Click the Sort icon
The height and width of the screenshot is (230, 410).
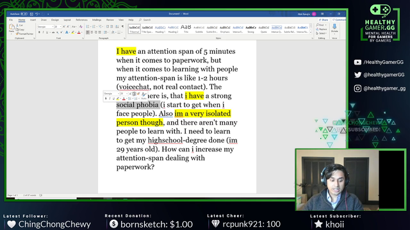coord(117,27)
